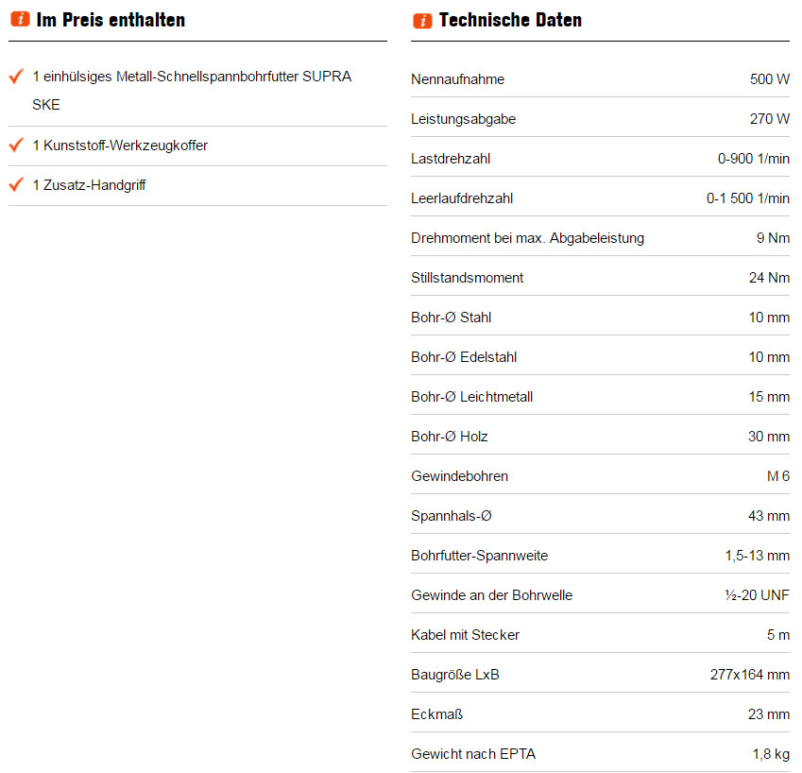Screen dimensions: 802x773
Task: Click the Bohrfutter-Spannweite row label
Action: [x=479, y=556]
